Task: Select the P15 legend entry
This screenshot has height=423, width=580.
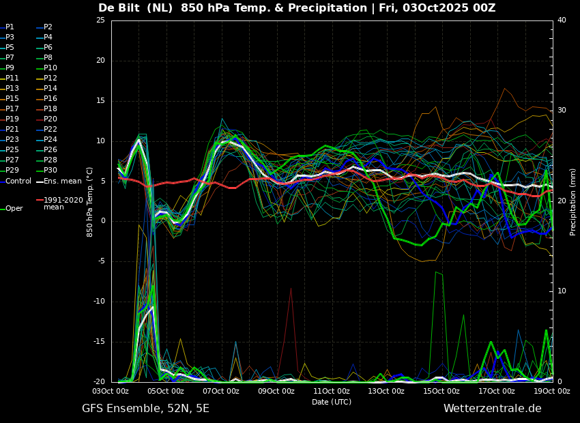Action: point(10,98)
